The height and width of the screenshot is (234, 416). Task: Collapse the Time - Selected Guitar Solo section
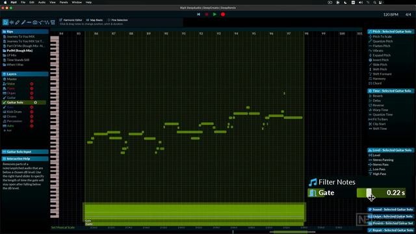[391, 91]
